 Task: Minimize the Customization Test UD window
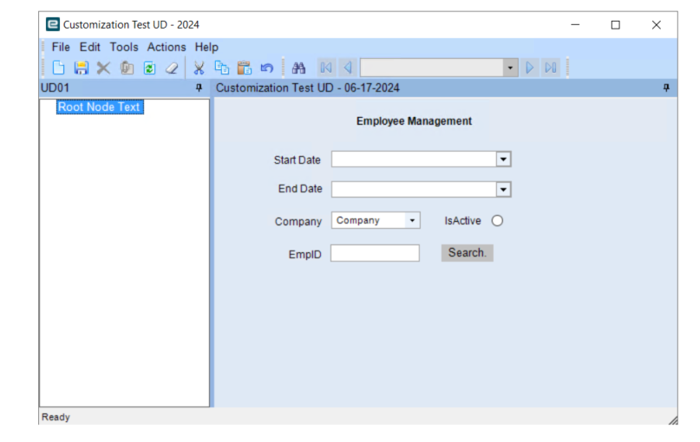575,25
